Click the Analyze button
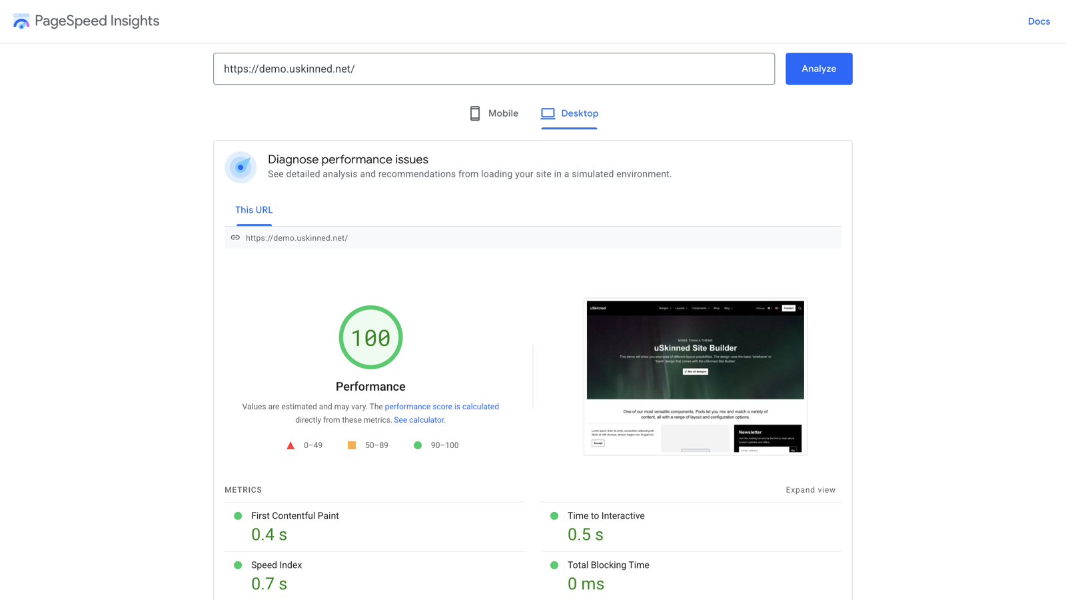The image size is (1066, 600). tap(819, 69)
